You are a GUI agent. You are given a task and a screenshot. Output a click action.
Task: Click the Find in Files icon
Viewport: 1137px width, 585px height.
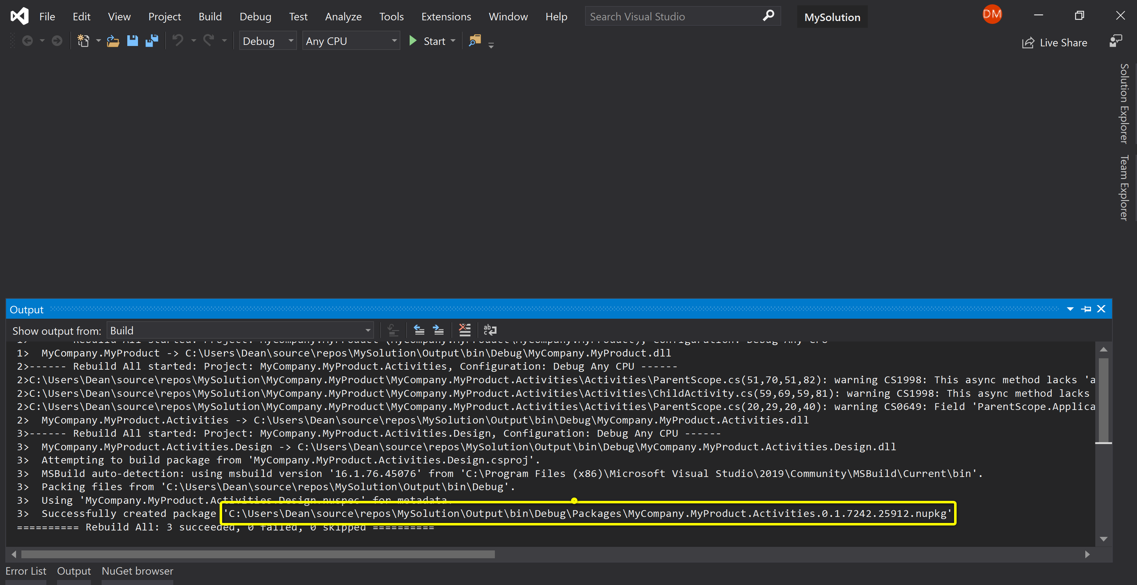(x=475, y=41)
